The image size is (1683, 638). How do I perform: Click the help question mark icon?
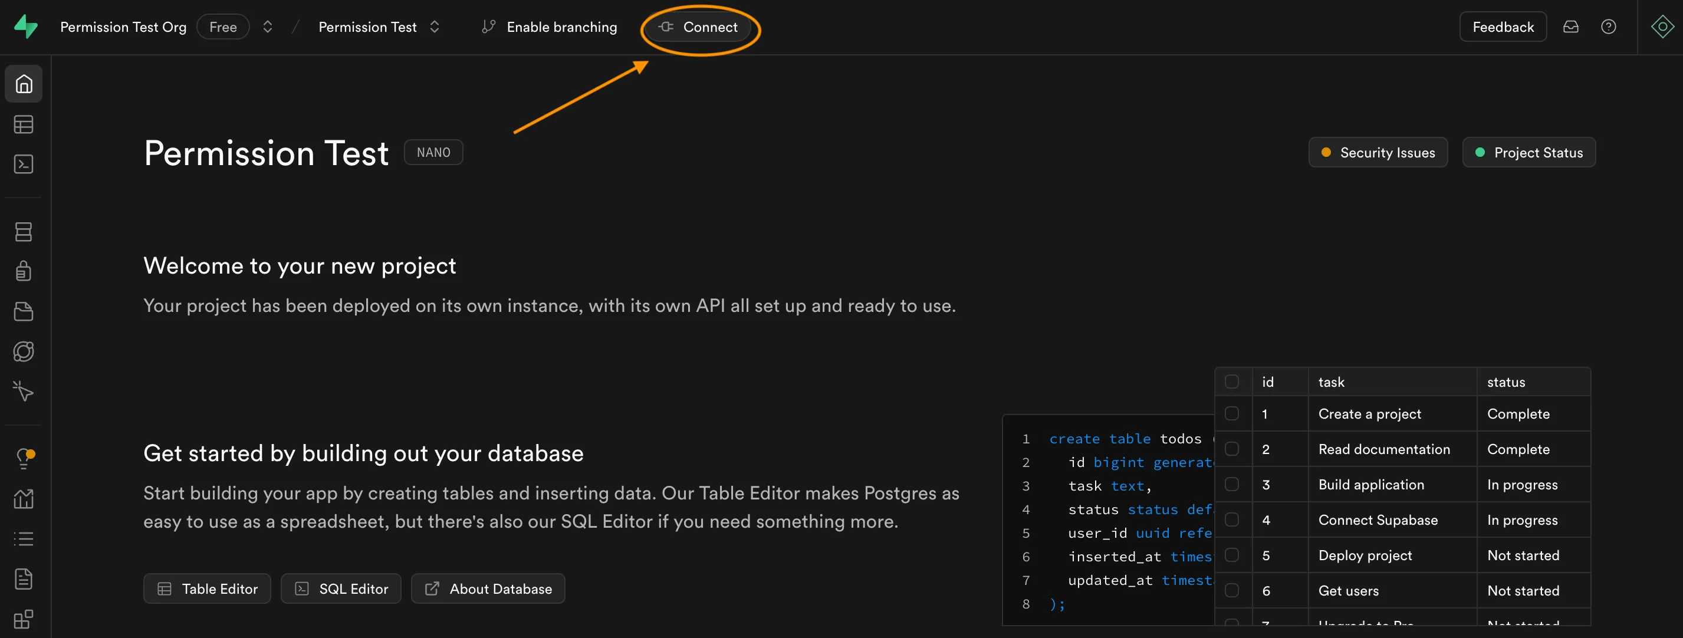pos(1609,27)
